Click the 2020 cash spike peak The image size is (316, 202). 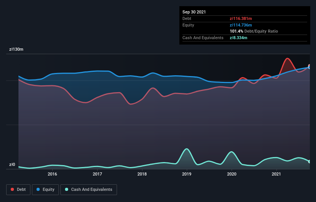[232, 152]
